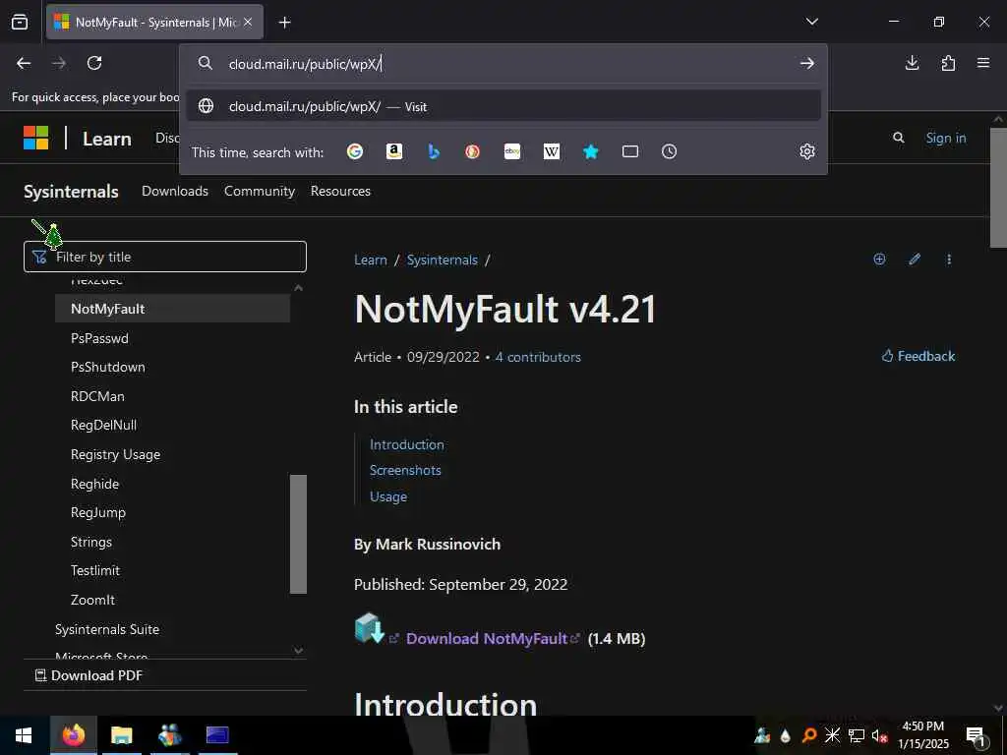
Task: Click the sidebar scroll up arrow
Action: click(298, 288)
